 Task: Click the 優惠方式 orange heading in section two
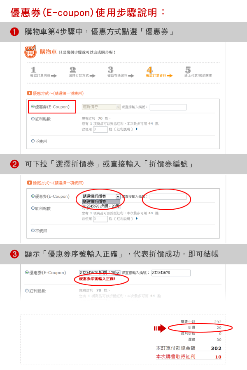click(55, 183)
